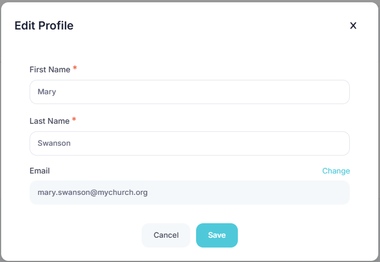Click into the First Name input field
The width and height of the screenshot is (380, 262).
click(189, 92)
